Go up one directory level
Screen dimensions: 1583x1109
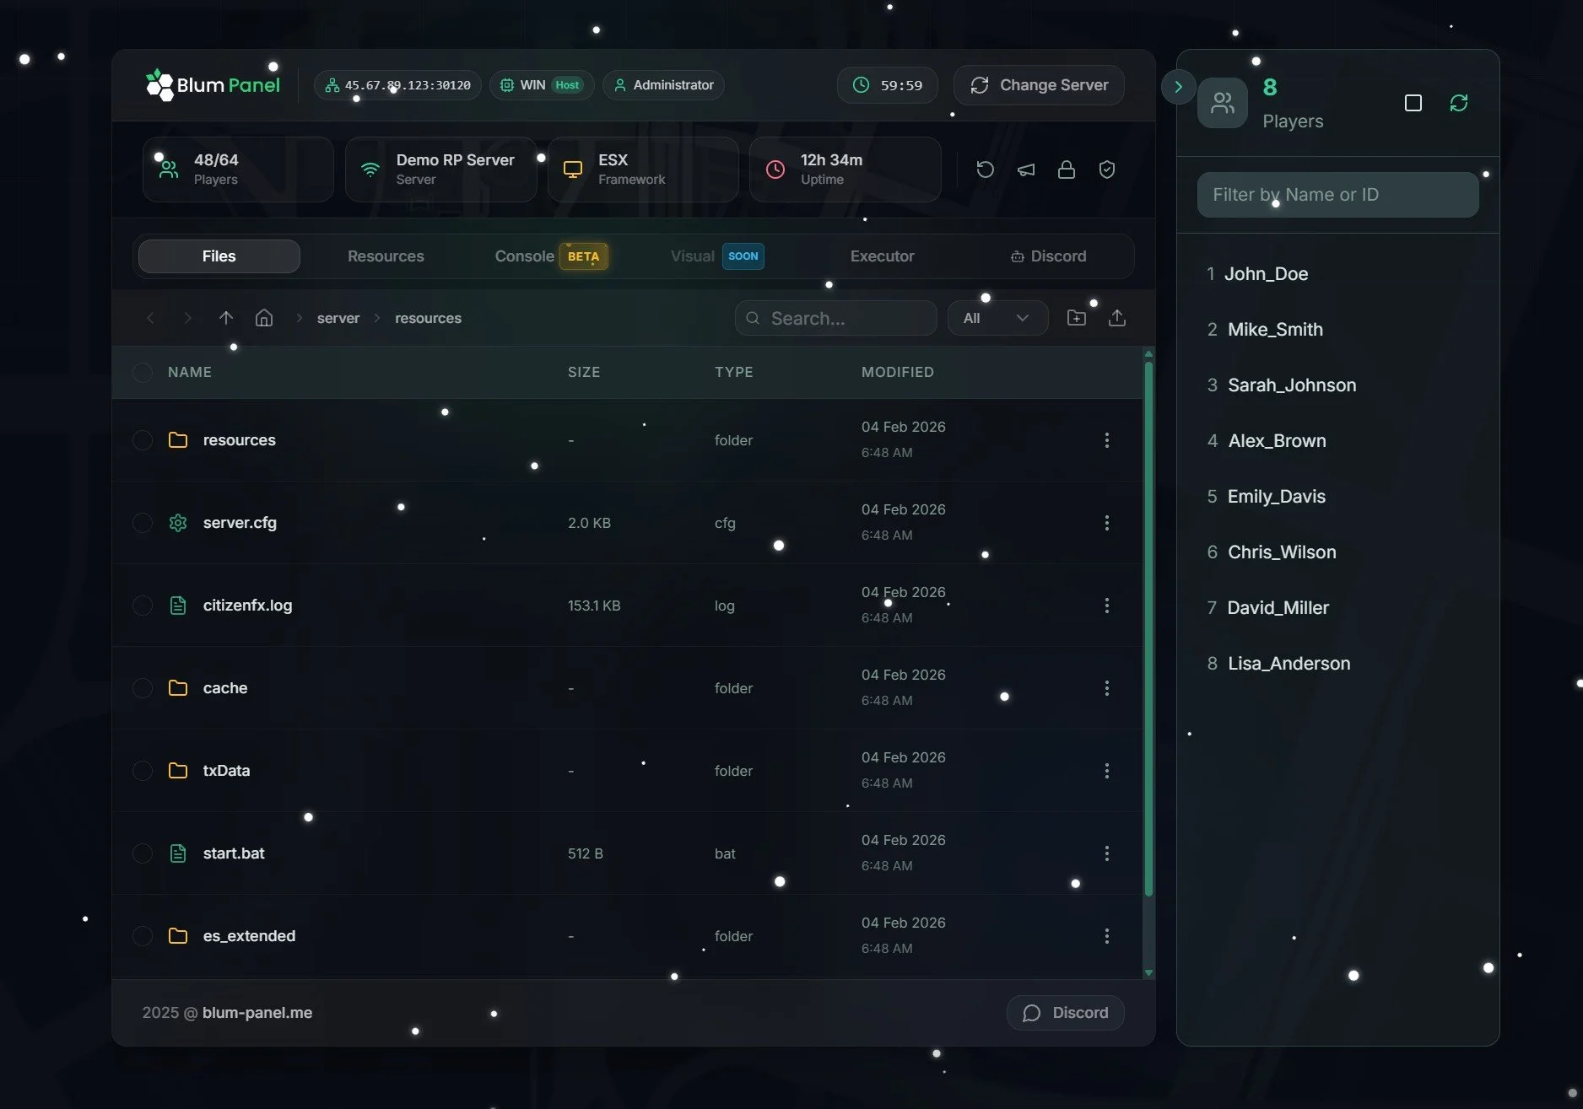tap(225, 318)
